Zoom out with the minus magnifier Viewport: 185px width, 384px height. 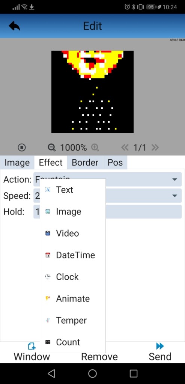(x=51, y=147)
